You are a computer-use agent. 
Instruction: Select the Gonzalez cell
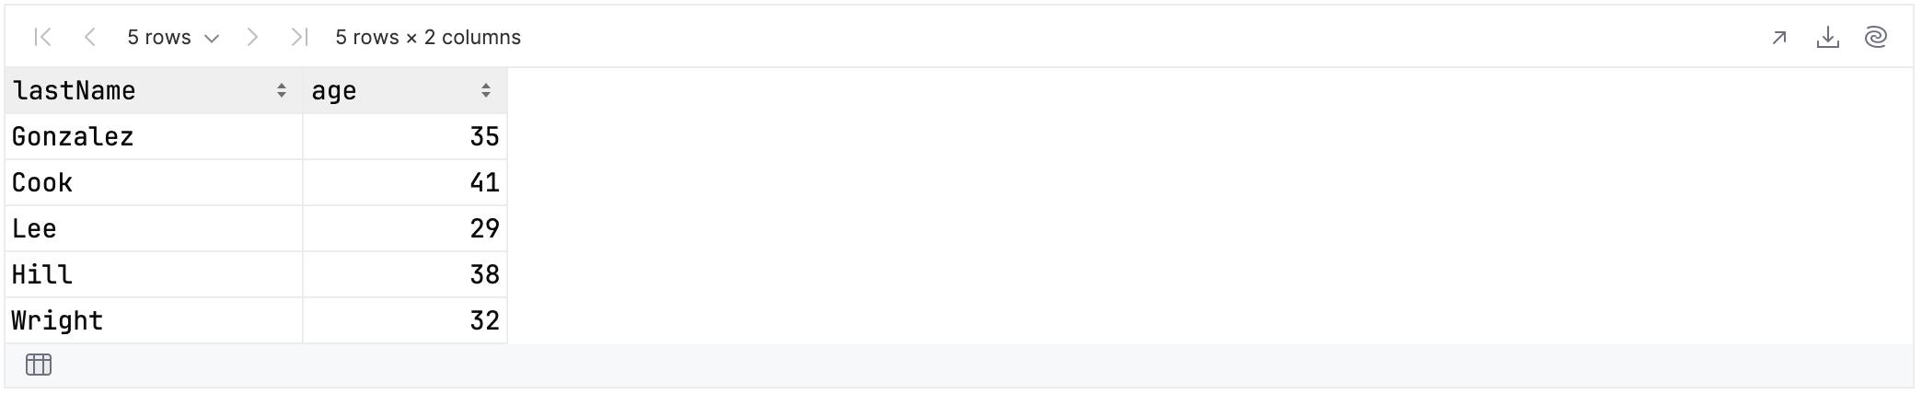(x=154, y=136)
